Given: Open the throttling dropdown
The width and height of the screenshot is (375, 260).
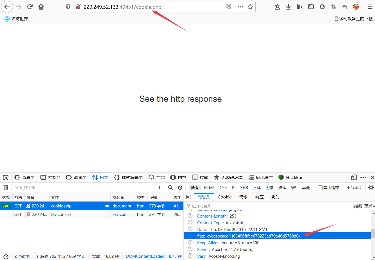Looking at the screenshot, I should pos(354,187).
